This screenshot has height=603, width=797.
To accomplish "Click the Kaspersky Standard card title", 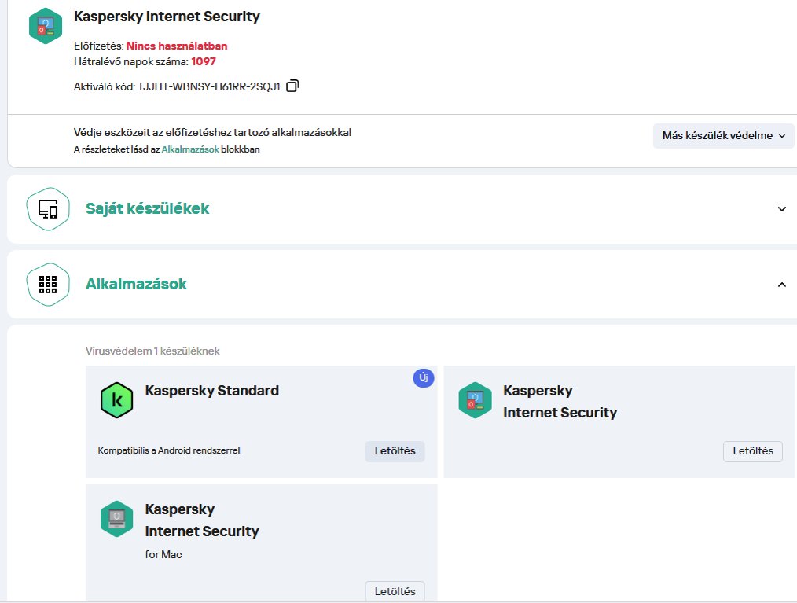I will tap(212, 391).
